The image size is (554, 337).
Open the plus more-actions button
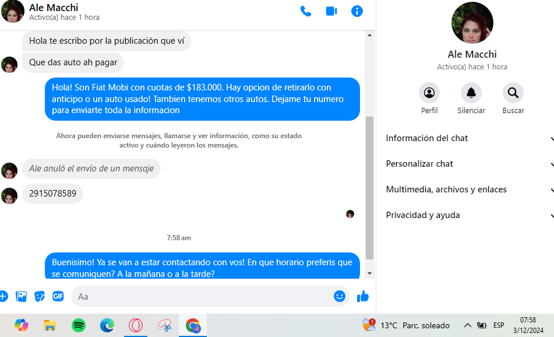[x=3, y=296]
